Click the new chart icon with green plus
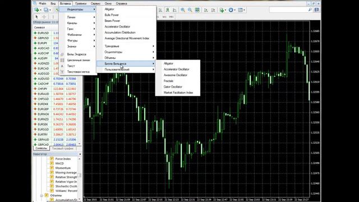Viewport: 359px width, 202px height. point(36,10)
